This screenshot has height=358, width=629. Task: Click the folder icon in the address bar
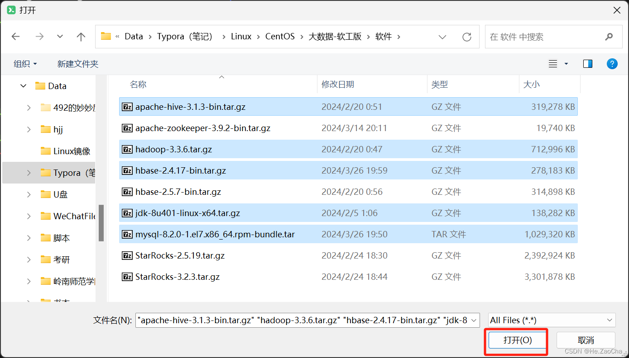pos(106,37)
